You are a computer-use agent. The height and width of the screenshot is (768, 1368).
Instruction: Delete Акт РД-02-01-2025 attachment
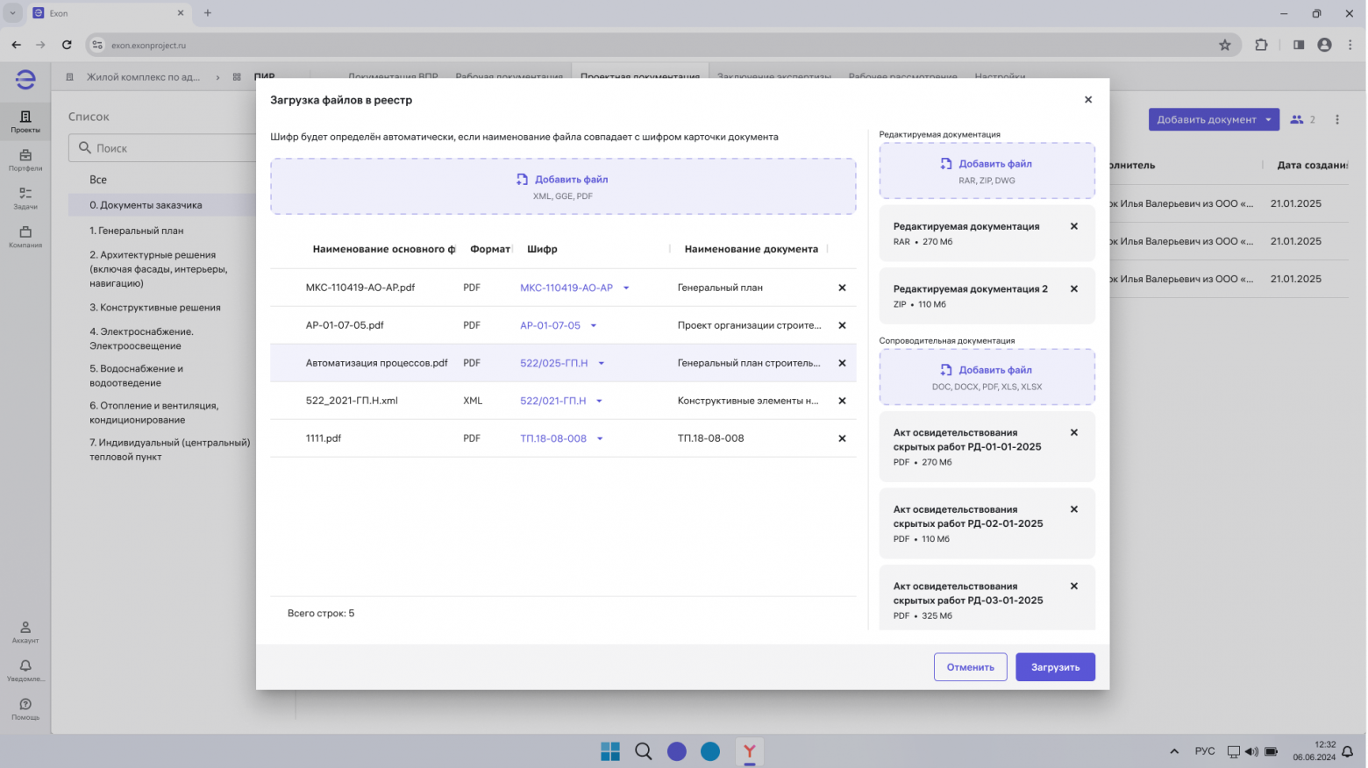click(x=1073, y=509)
